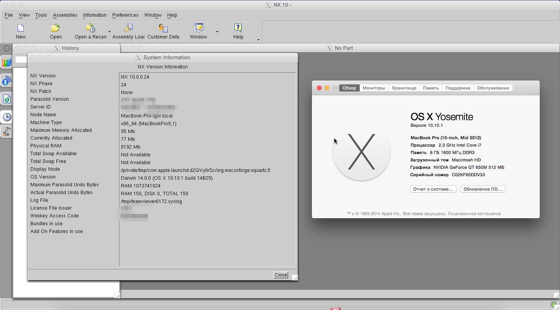Click Отчет о системе button
Viewport: 560px width, 310px height.
click(433, 189)
